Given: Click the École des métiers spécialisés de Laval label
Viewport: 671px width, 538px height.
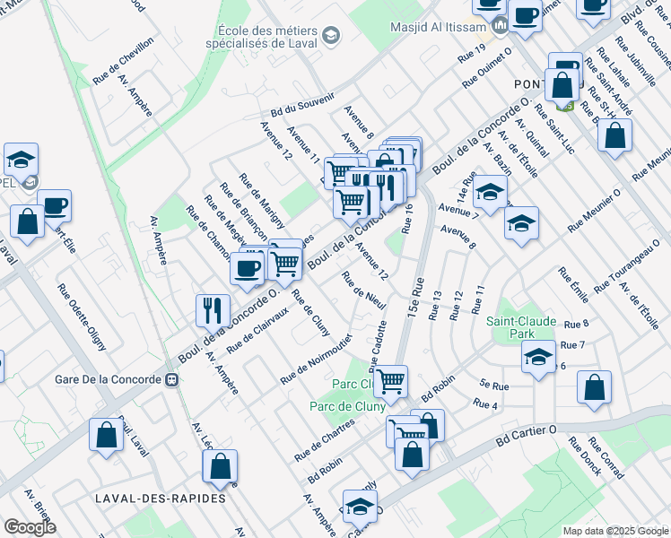Looking at the screenshot, I should pyautogui.click(x=262, y=37).
